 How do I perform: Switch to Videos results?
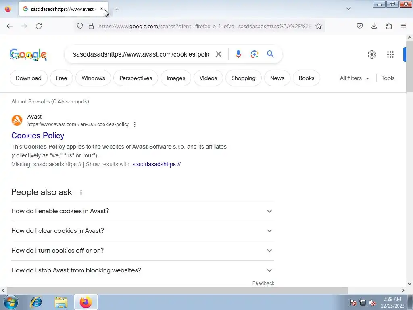[x=208, y=78]
